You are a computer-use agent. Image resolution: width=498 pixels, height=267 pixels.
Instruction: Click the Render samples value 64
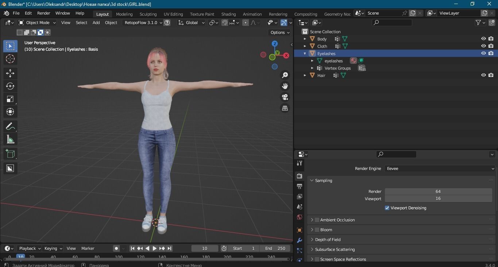(438, 191)
